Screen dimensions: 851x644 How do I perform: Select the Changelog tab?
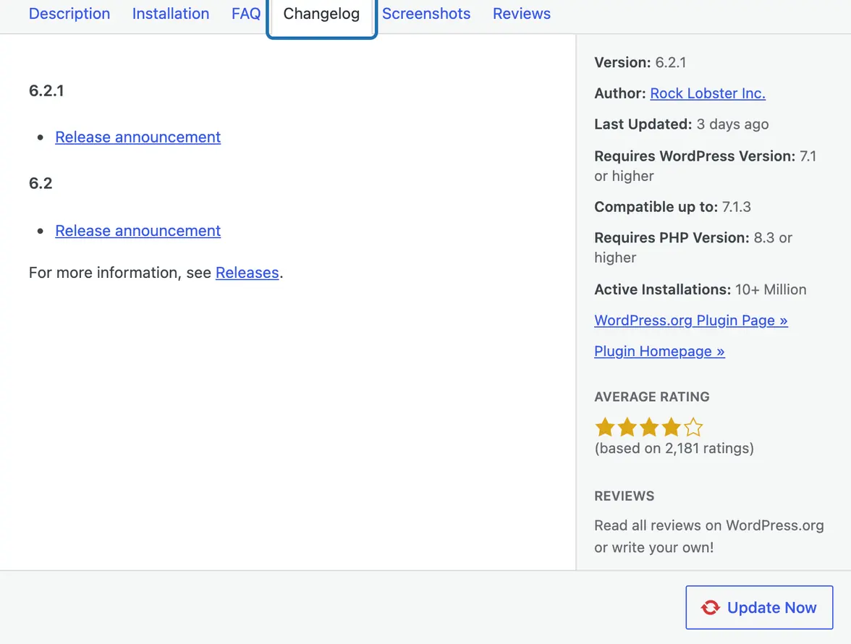[321, 15]
